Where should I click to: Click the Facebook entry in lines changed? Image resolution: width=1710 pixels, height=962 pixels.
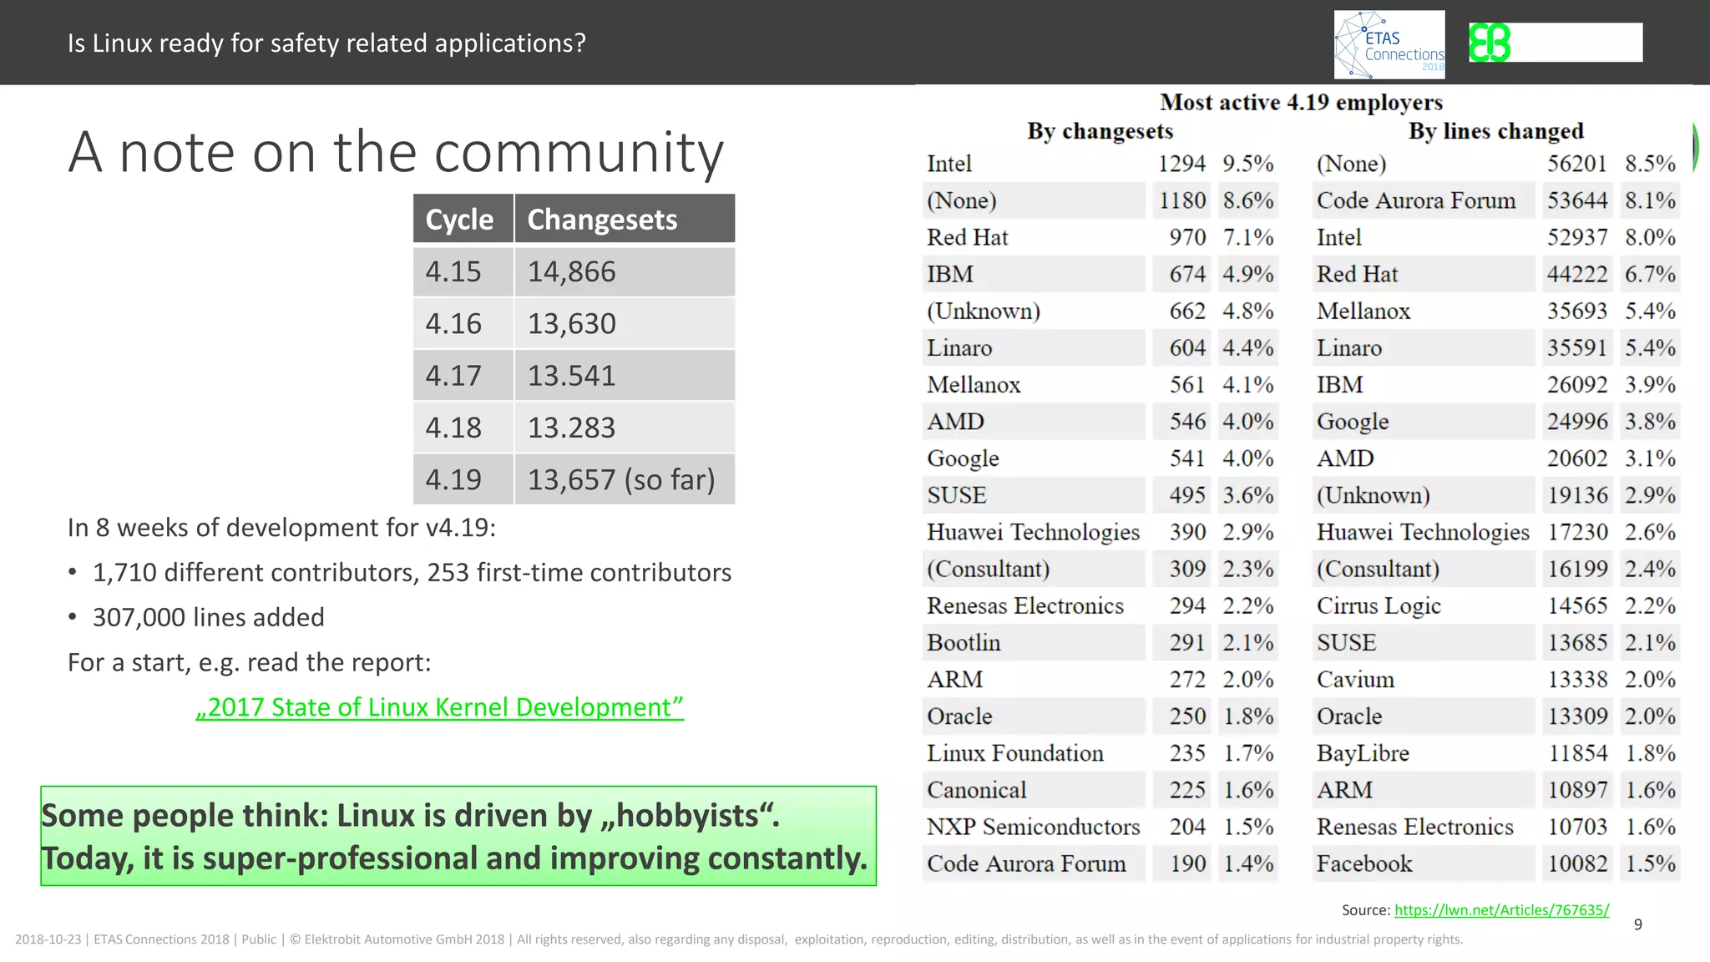tap(1364, 863)
